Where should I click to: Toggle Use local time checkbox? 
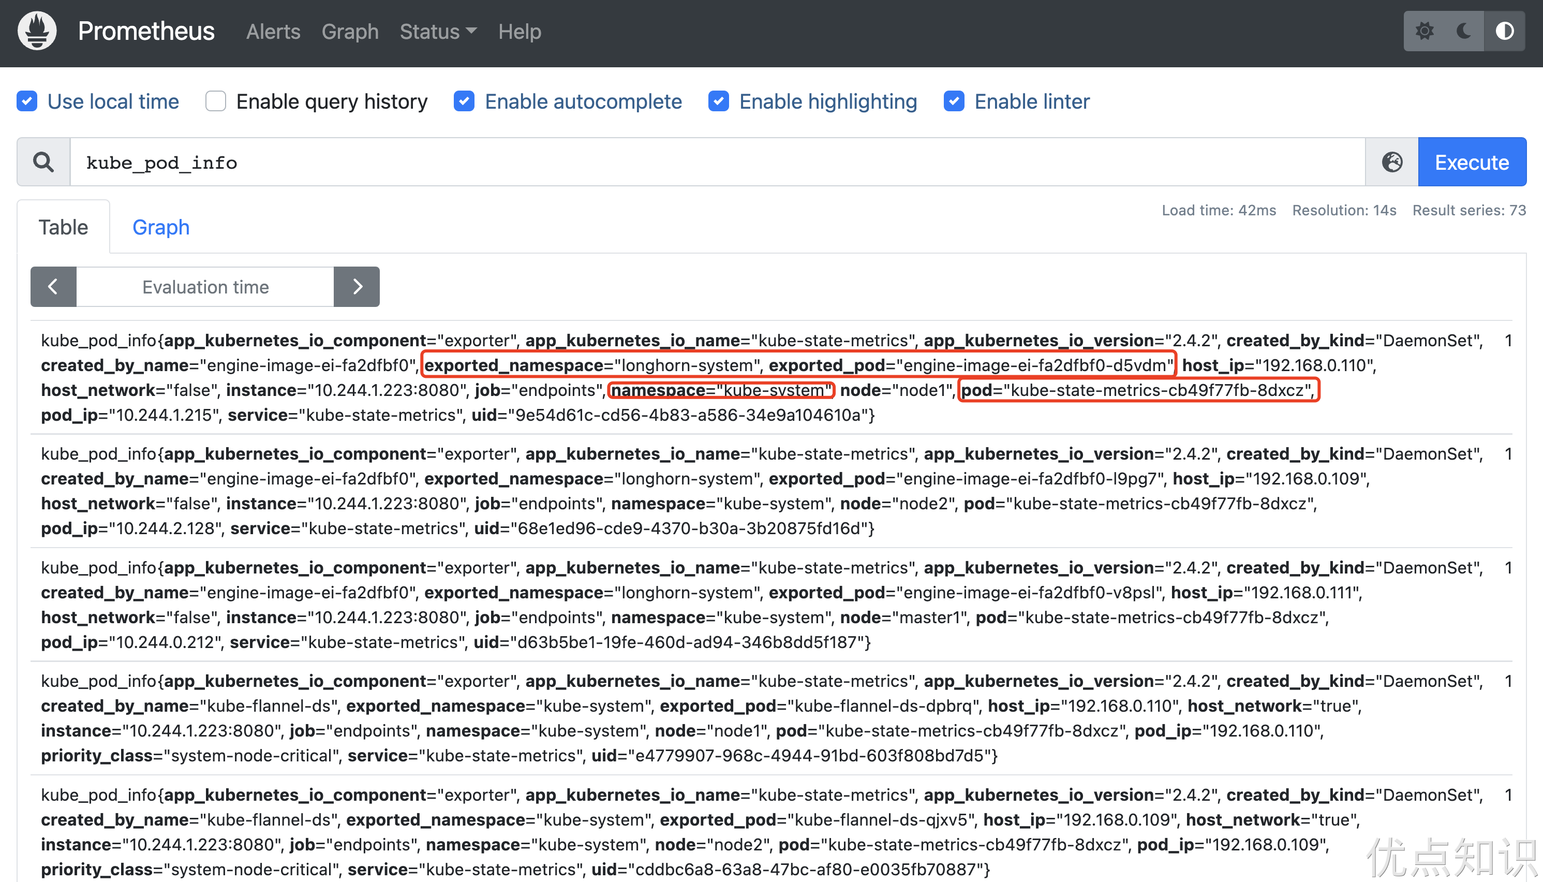(x=27, y=101)
